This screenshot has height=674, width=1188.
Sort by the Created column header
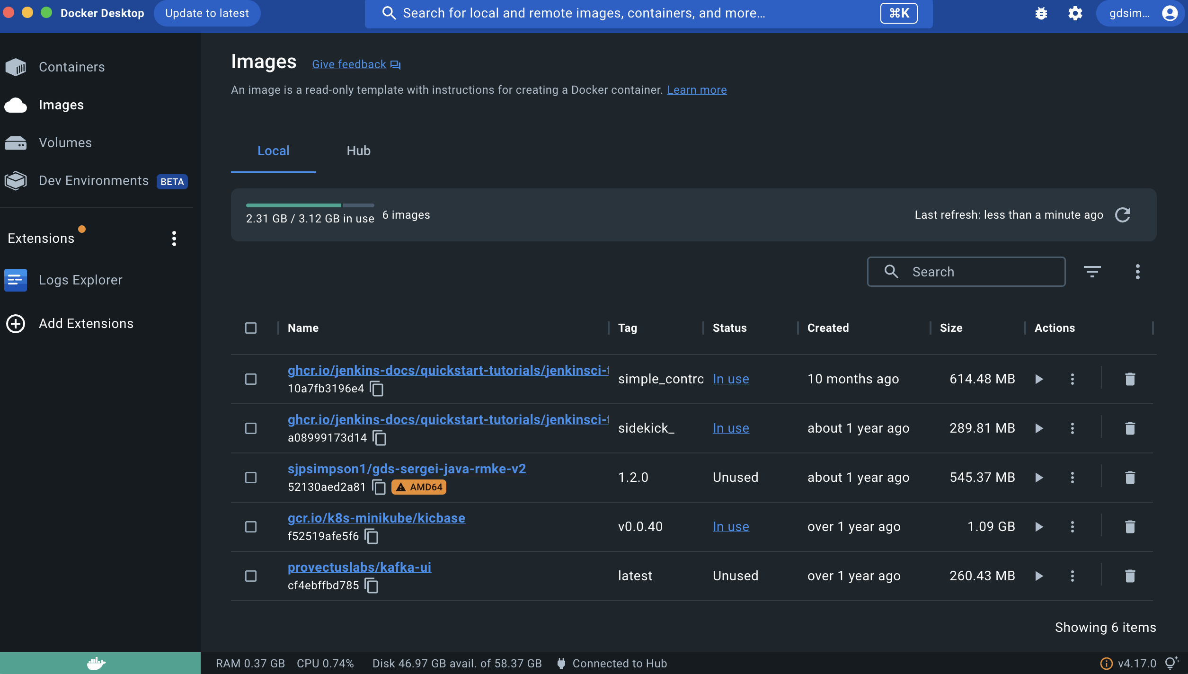[x=828, y=328]
